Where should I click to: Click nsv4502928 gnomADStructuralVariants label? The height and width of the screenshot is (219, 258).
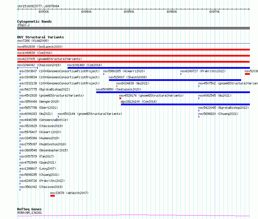52,95
